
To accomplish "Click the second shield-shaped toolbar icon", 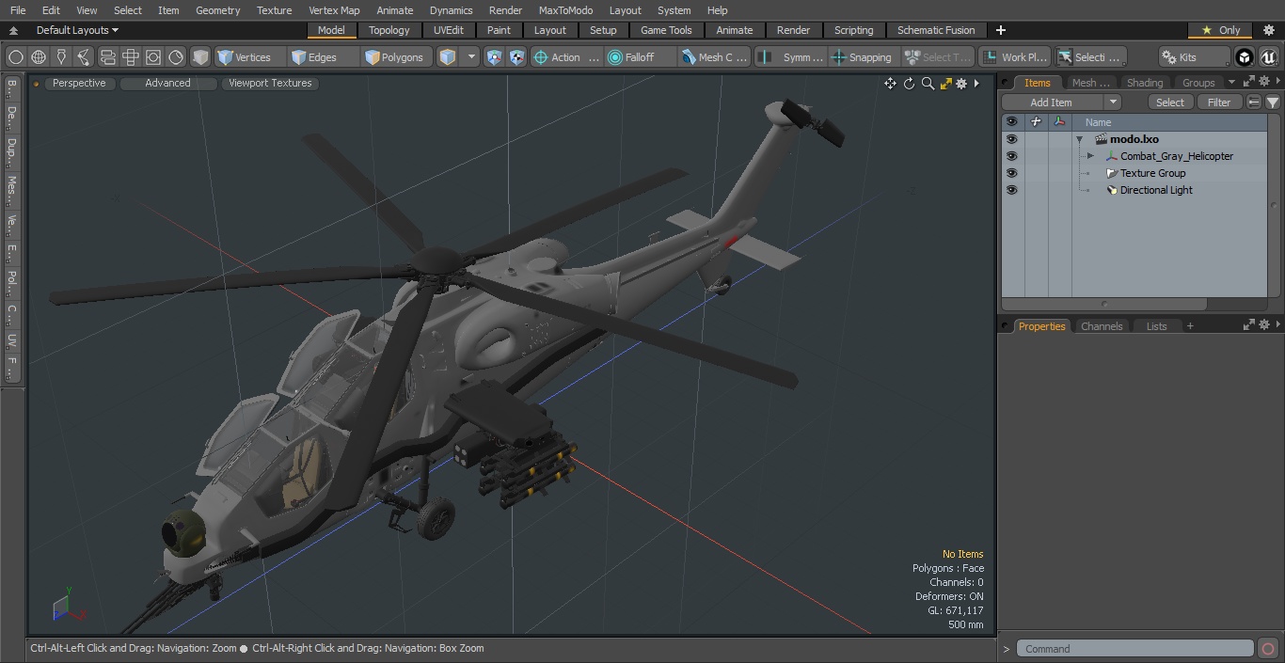I will (517, 57).
